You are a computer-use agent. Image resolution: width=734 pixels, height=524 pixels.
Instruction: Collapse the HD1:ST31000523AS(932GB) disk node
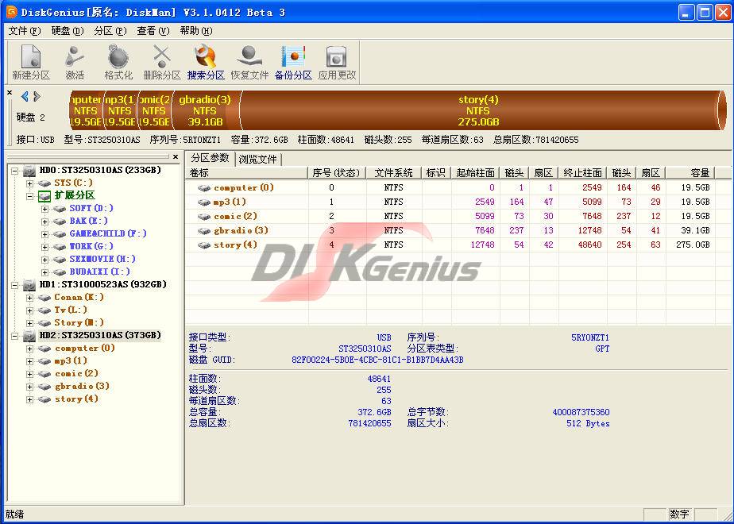click(x=15, y=285)
